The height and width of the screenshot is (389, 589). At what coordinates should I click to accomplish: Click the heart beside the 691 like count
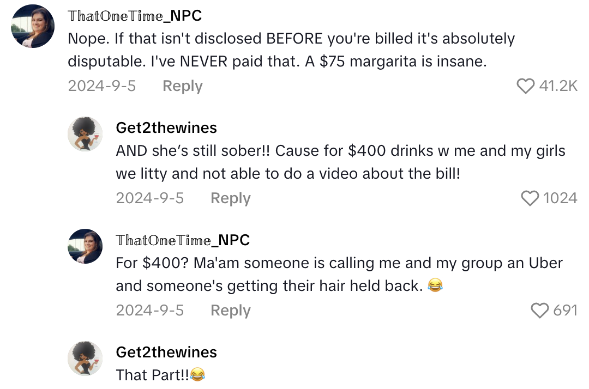(540, 311)
